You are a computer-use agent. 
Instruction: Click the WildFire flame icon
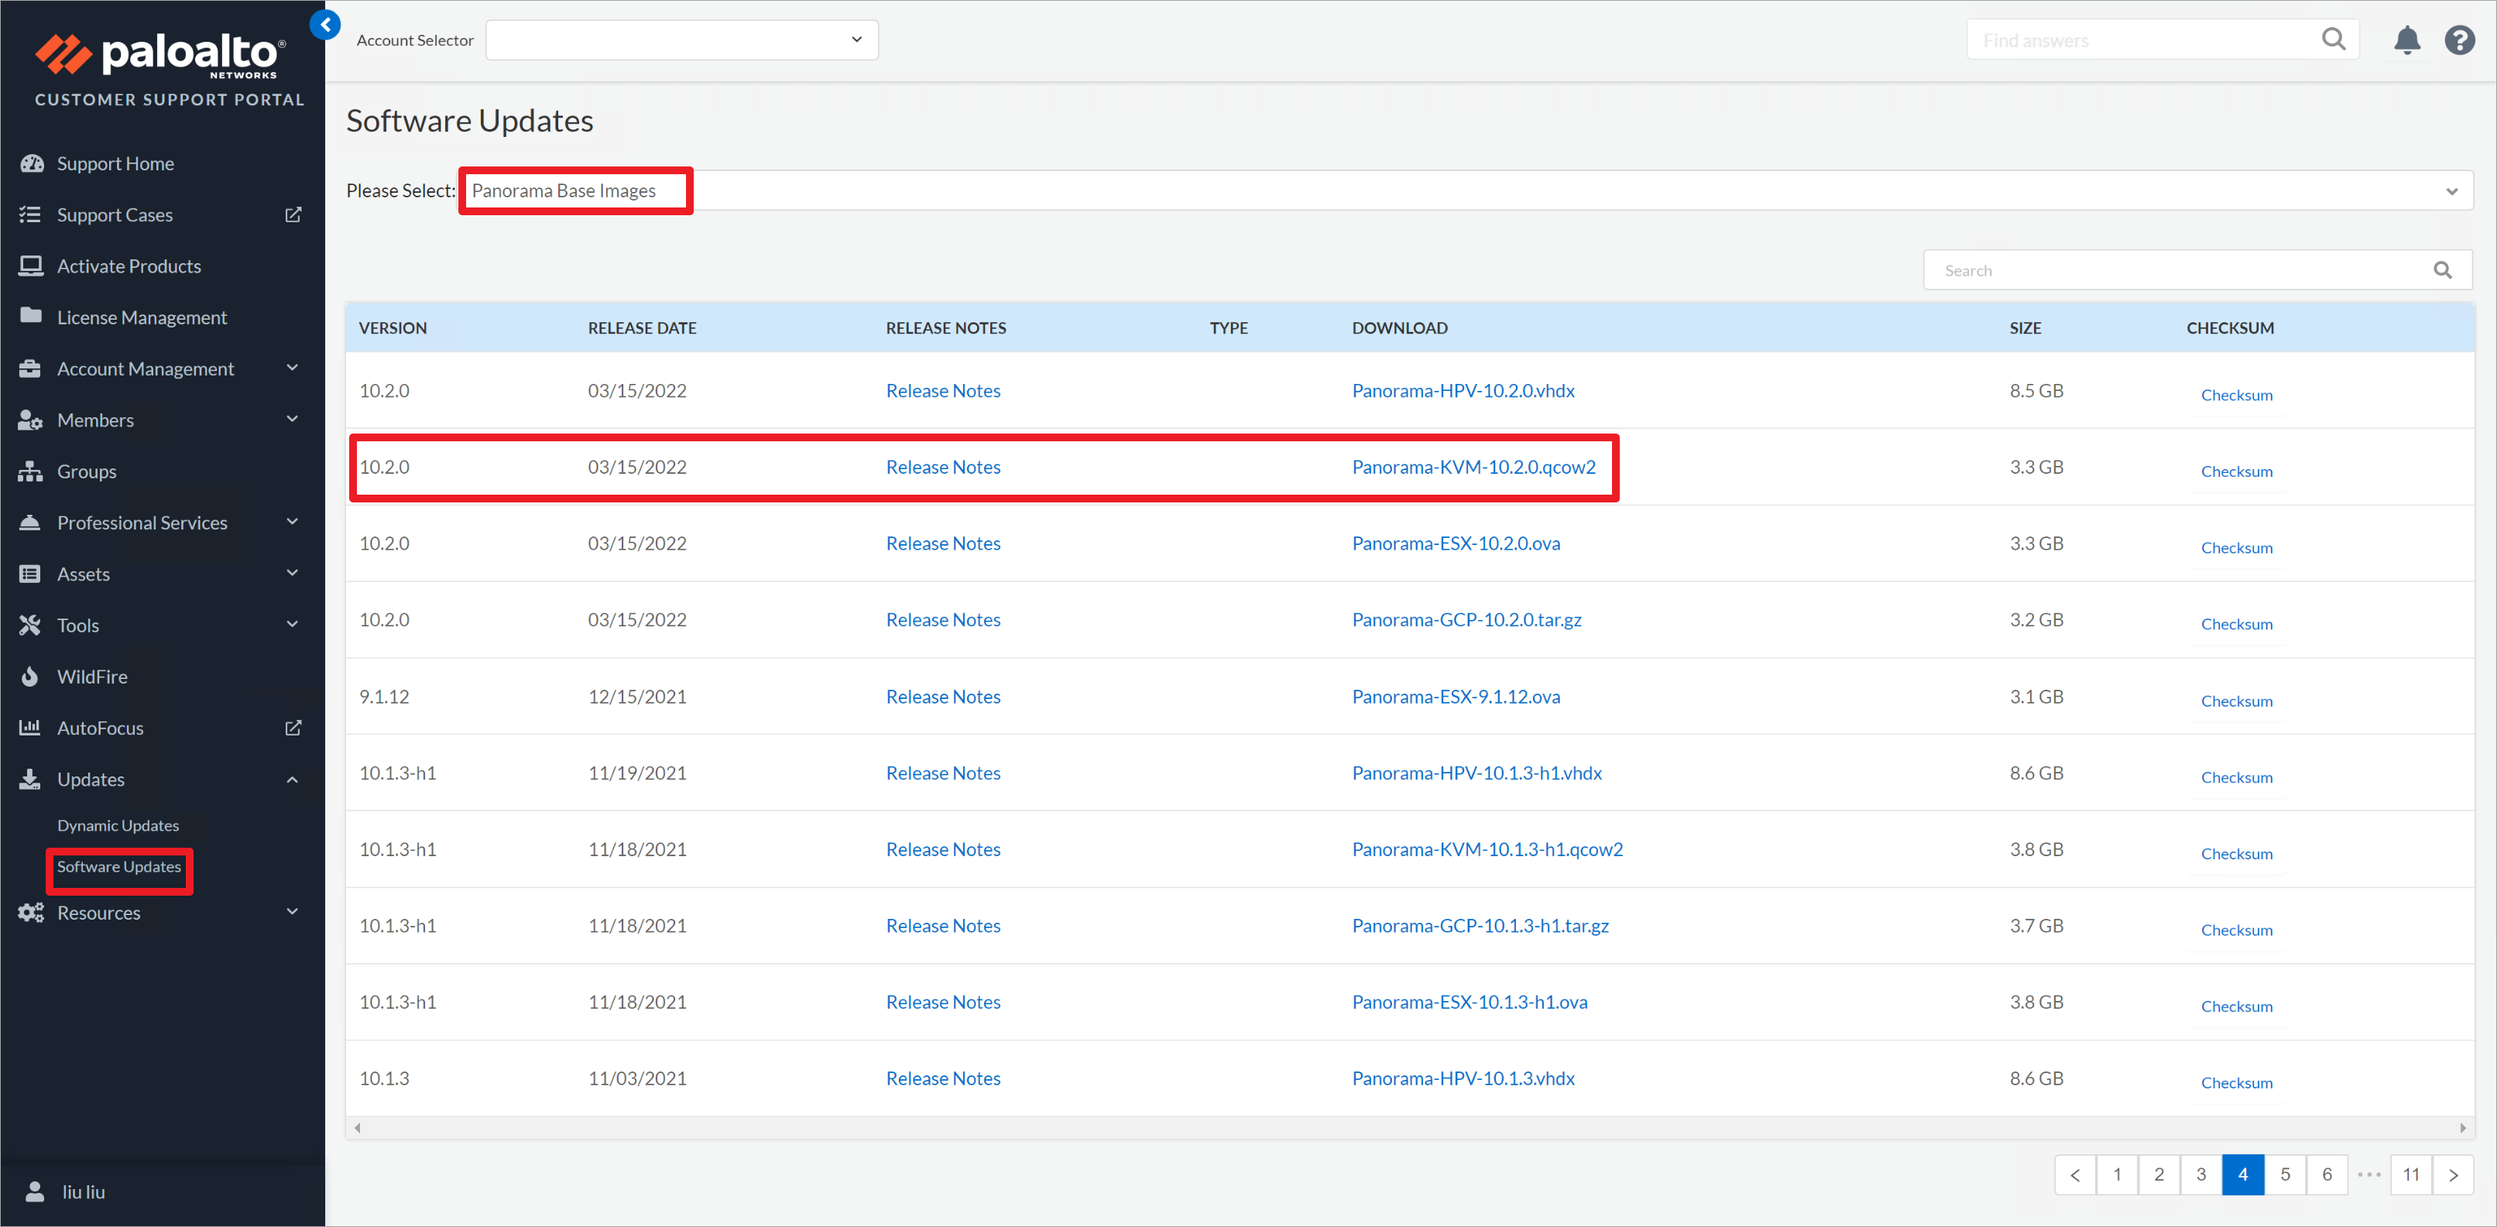coord(31,677)
